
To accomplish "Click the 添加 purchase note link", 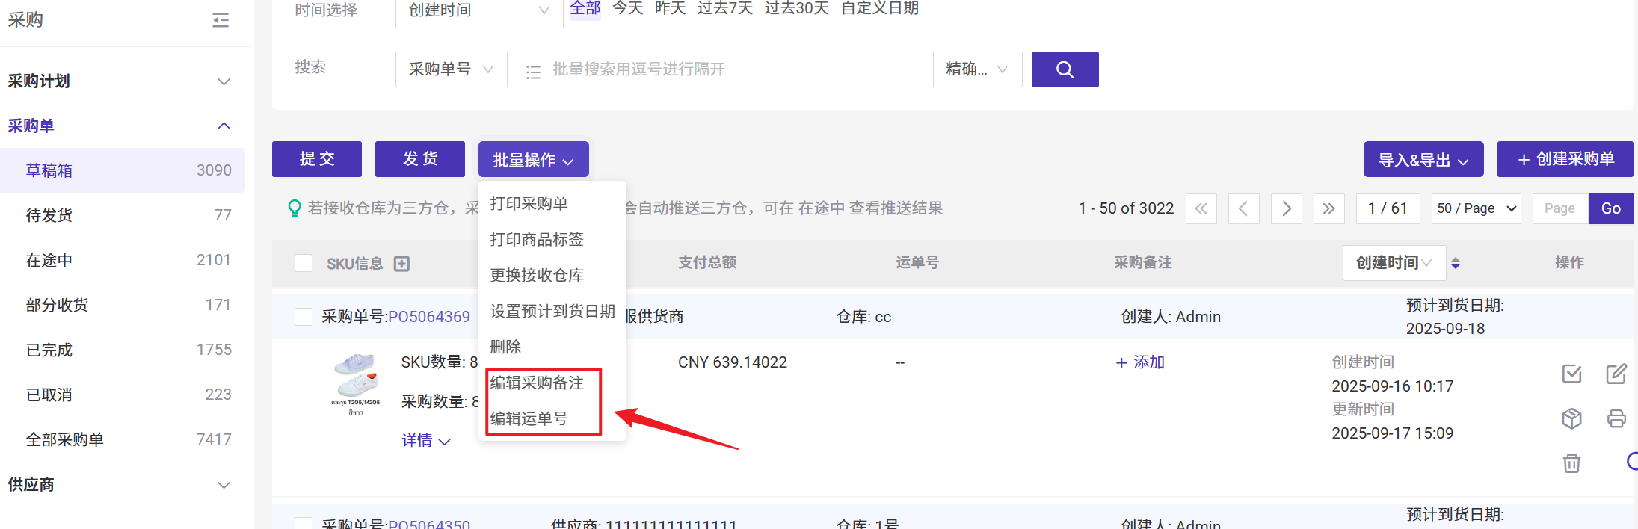I will [x=1140, y=362].
